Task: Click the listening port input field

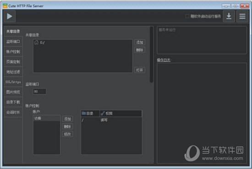Action: coord(40,92)
